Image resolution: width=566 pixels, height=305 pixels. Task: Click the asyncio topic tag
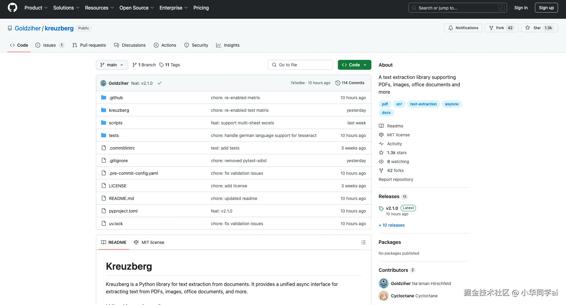click(x=452, y=104)
